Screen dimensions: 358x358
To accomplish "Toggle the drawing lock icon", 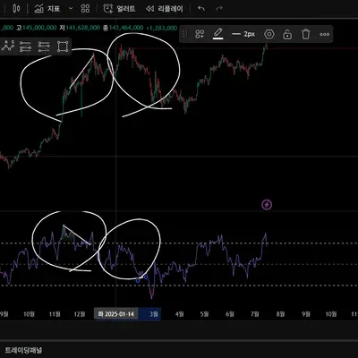I will pyautogui.click(x=287, y=34).
